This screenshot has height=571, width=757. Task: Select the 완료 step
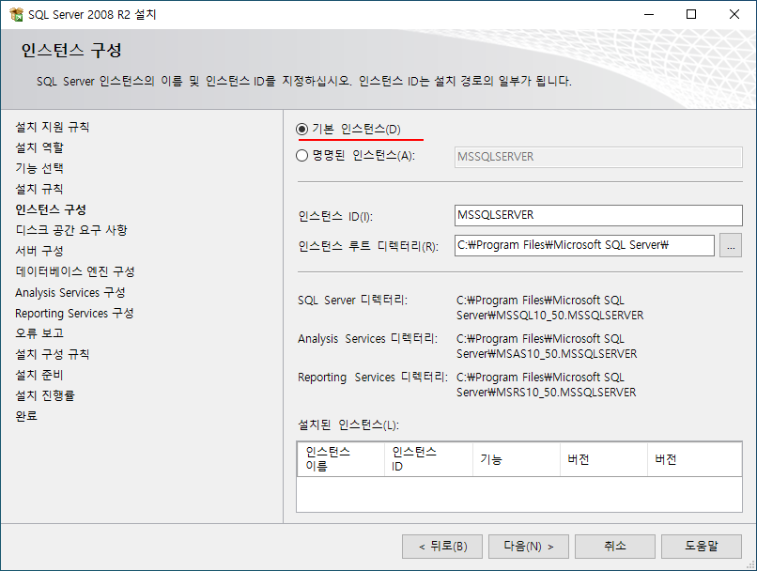26,416
